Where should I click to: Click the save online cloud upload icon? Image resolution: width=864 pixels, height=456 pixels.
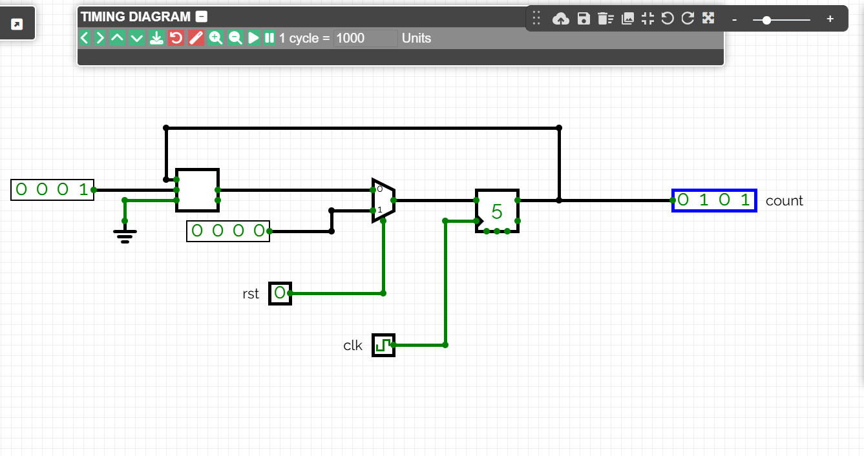tap(562, 19)
